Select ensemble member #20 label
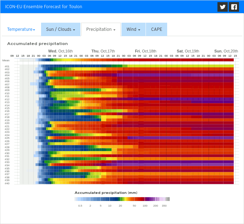Screen dimensions: 244x224 7,123
